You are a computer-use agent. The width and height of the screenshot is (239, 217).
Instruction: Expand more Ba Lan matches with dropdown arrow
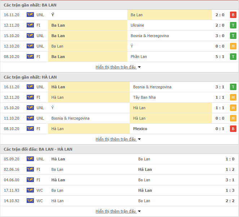point(139,67)
